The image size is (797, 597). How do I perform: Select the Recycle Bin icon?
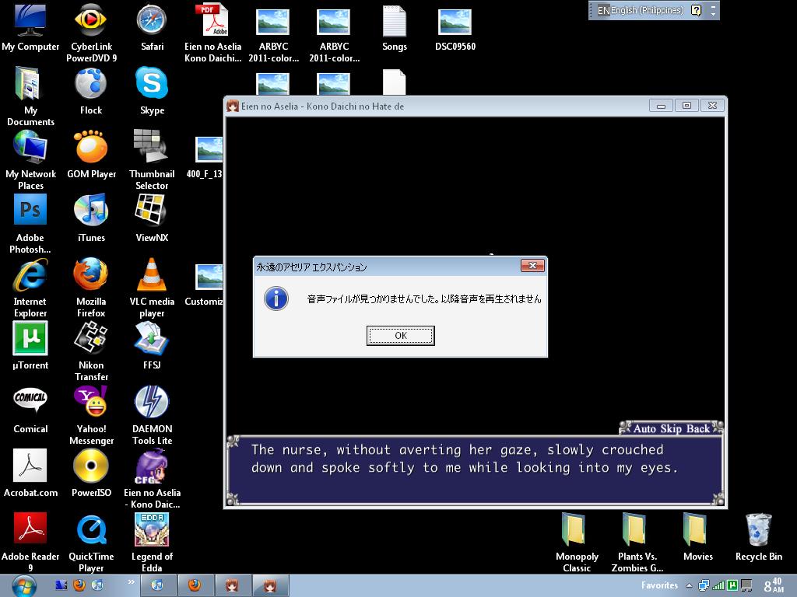(759, 538)
